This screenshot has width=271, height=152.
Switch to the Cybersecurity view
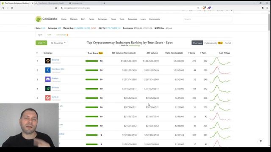coord(213,43)
